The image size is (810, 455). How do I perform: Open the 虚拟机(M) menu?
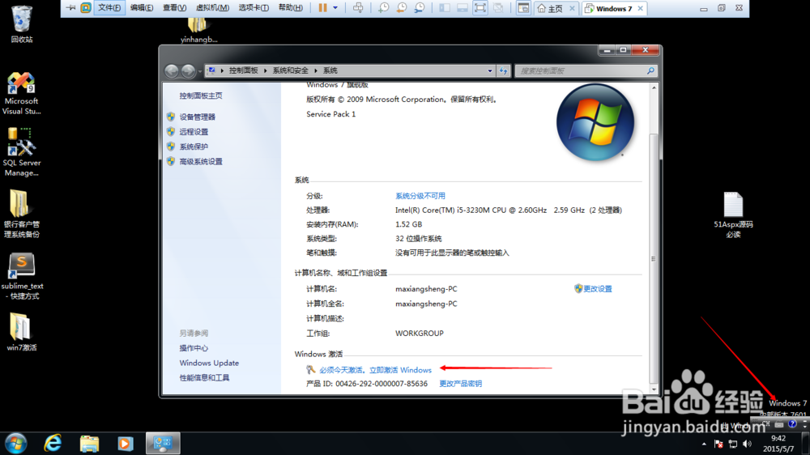point(212,8)
